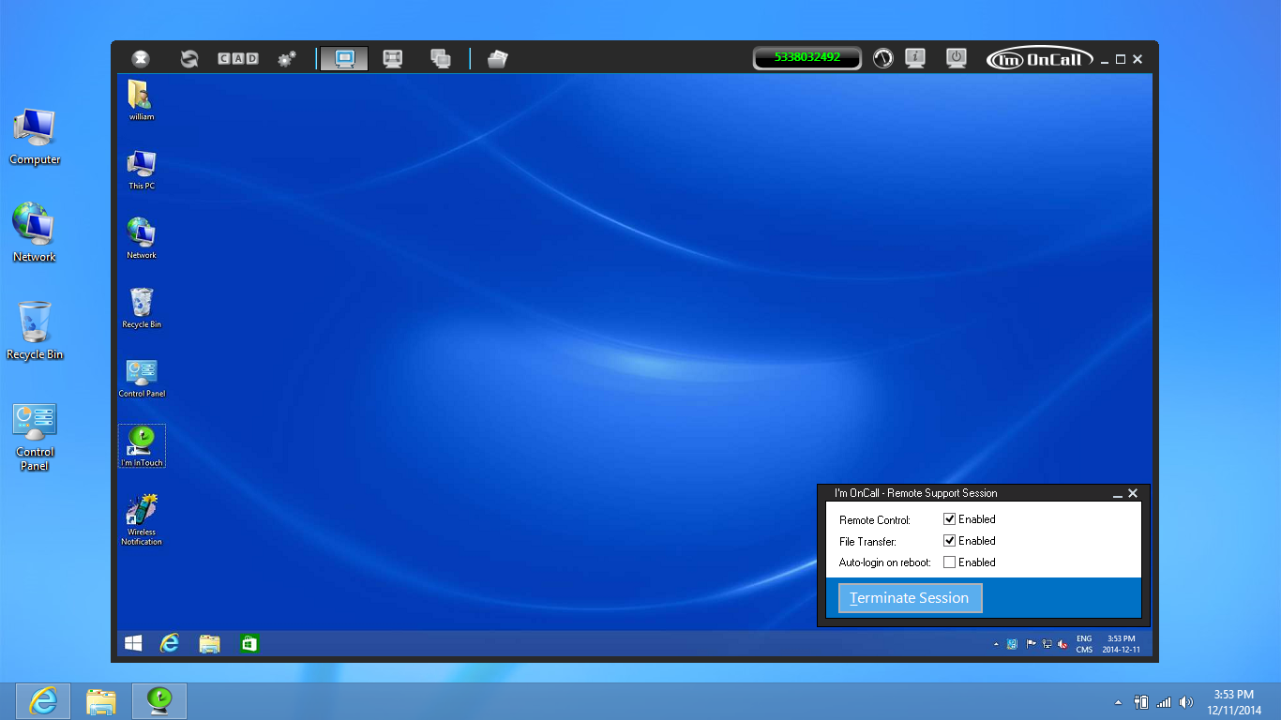
Task: Click the ENG CMS language indicator
Action: click(x=1084, y=644)
